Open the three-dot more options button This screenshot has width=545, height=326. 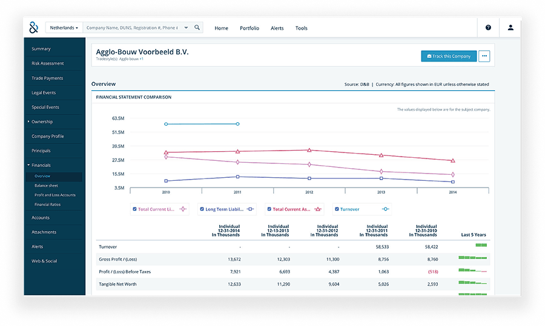click(x=484, y=56)
